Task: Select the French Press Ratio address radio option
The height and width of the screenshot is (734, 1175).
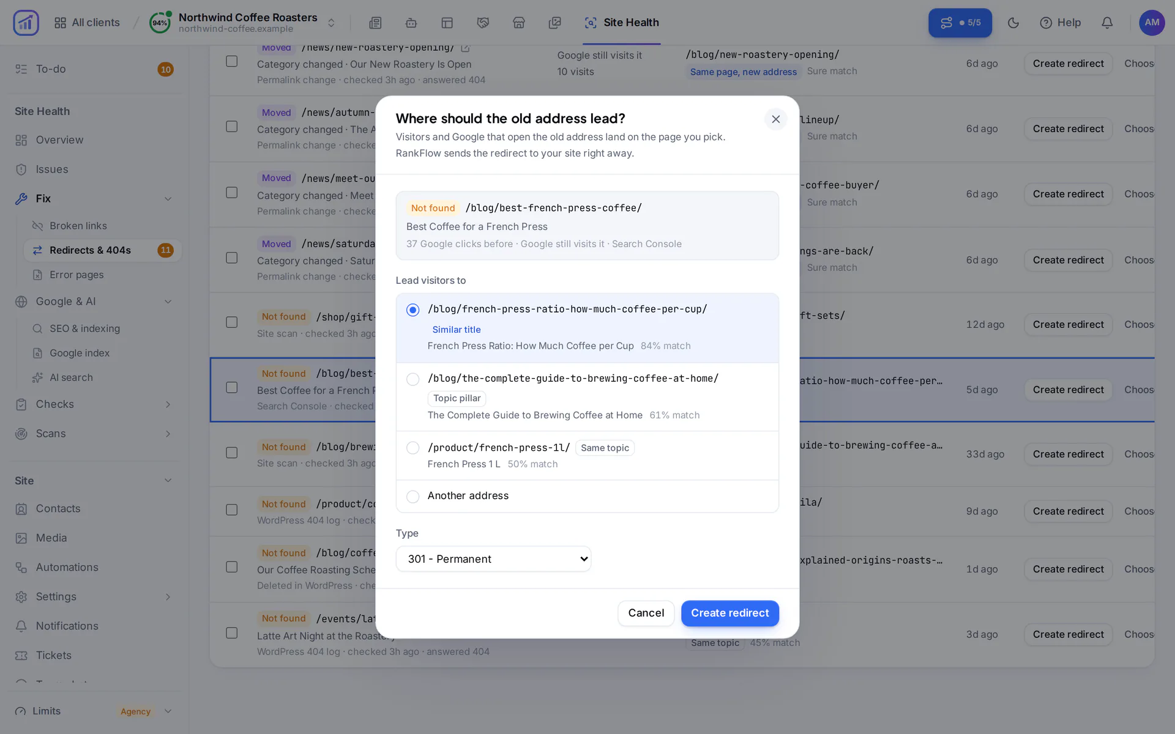Action: coord(413,310)
